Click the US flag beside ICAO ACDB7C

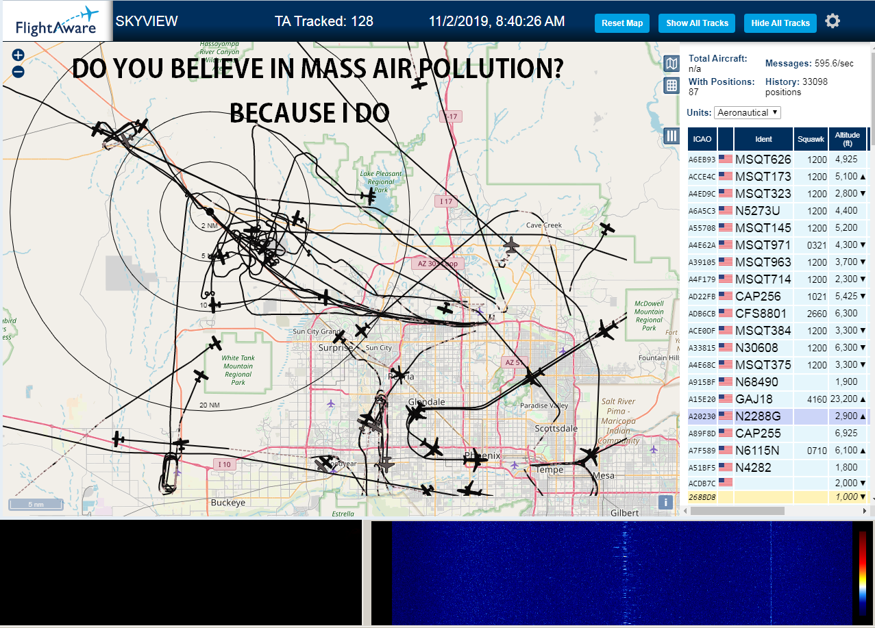click(x=726, y=483)
